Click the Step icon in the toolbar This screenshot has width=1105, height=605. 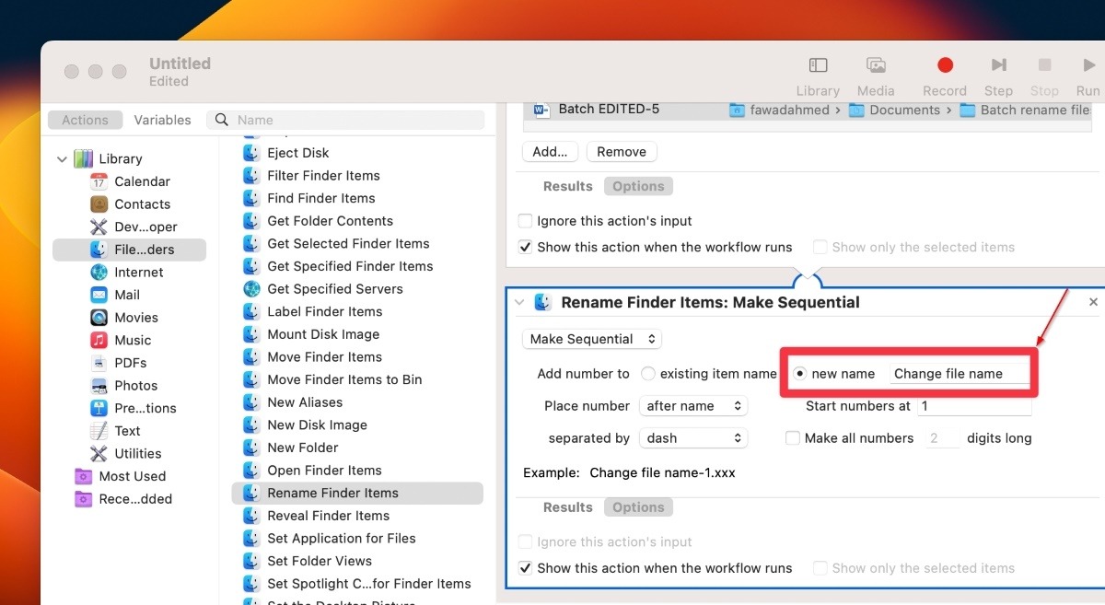pos(998,65)
